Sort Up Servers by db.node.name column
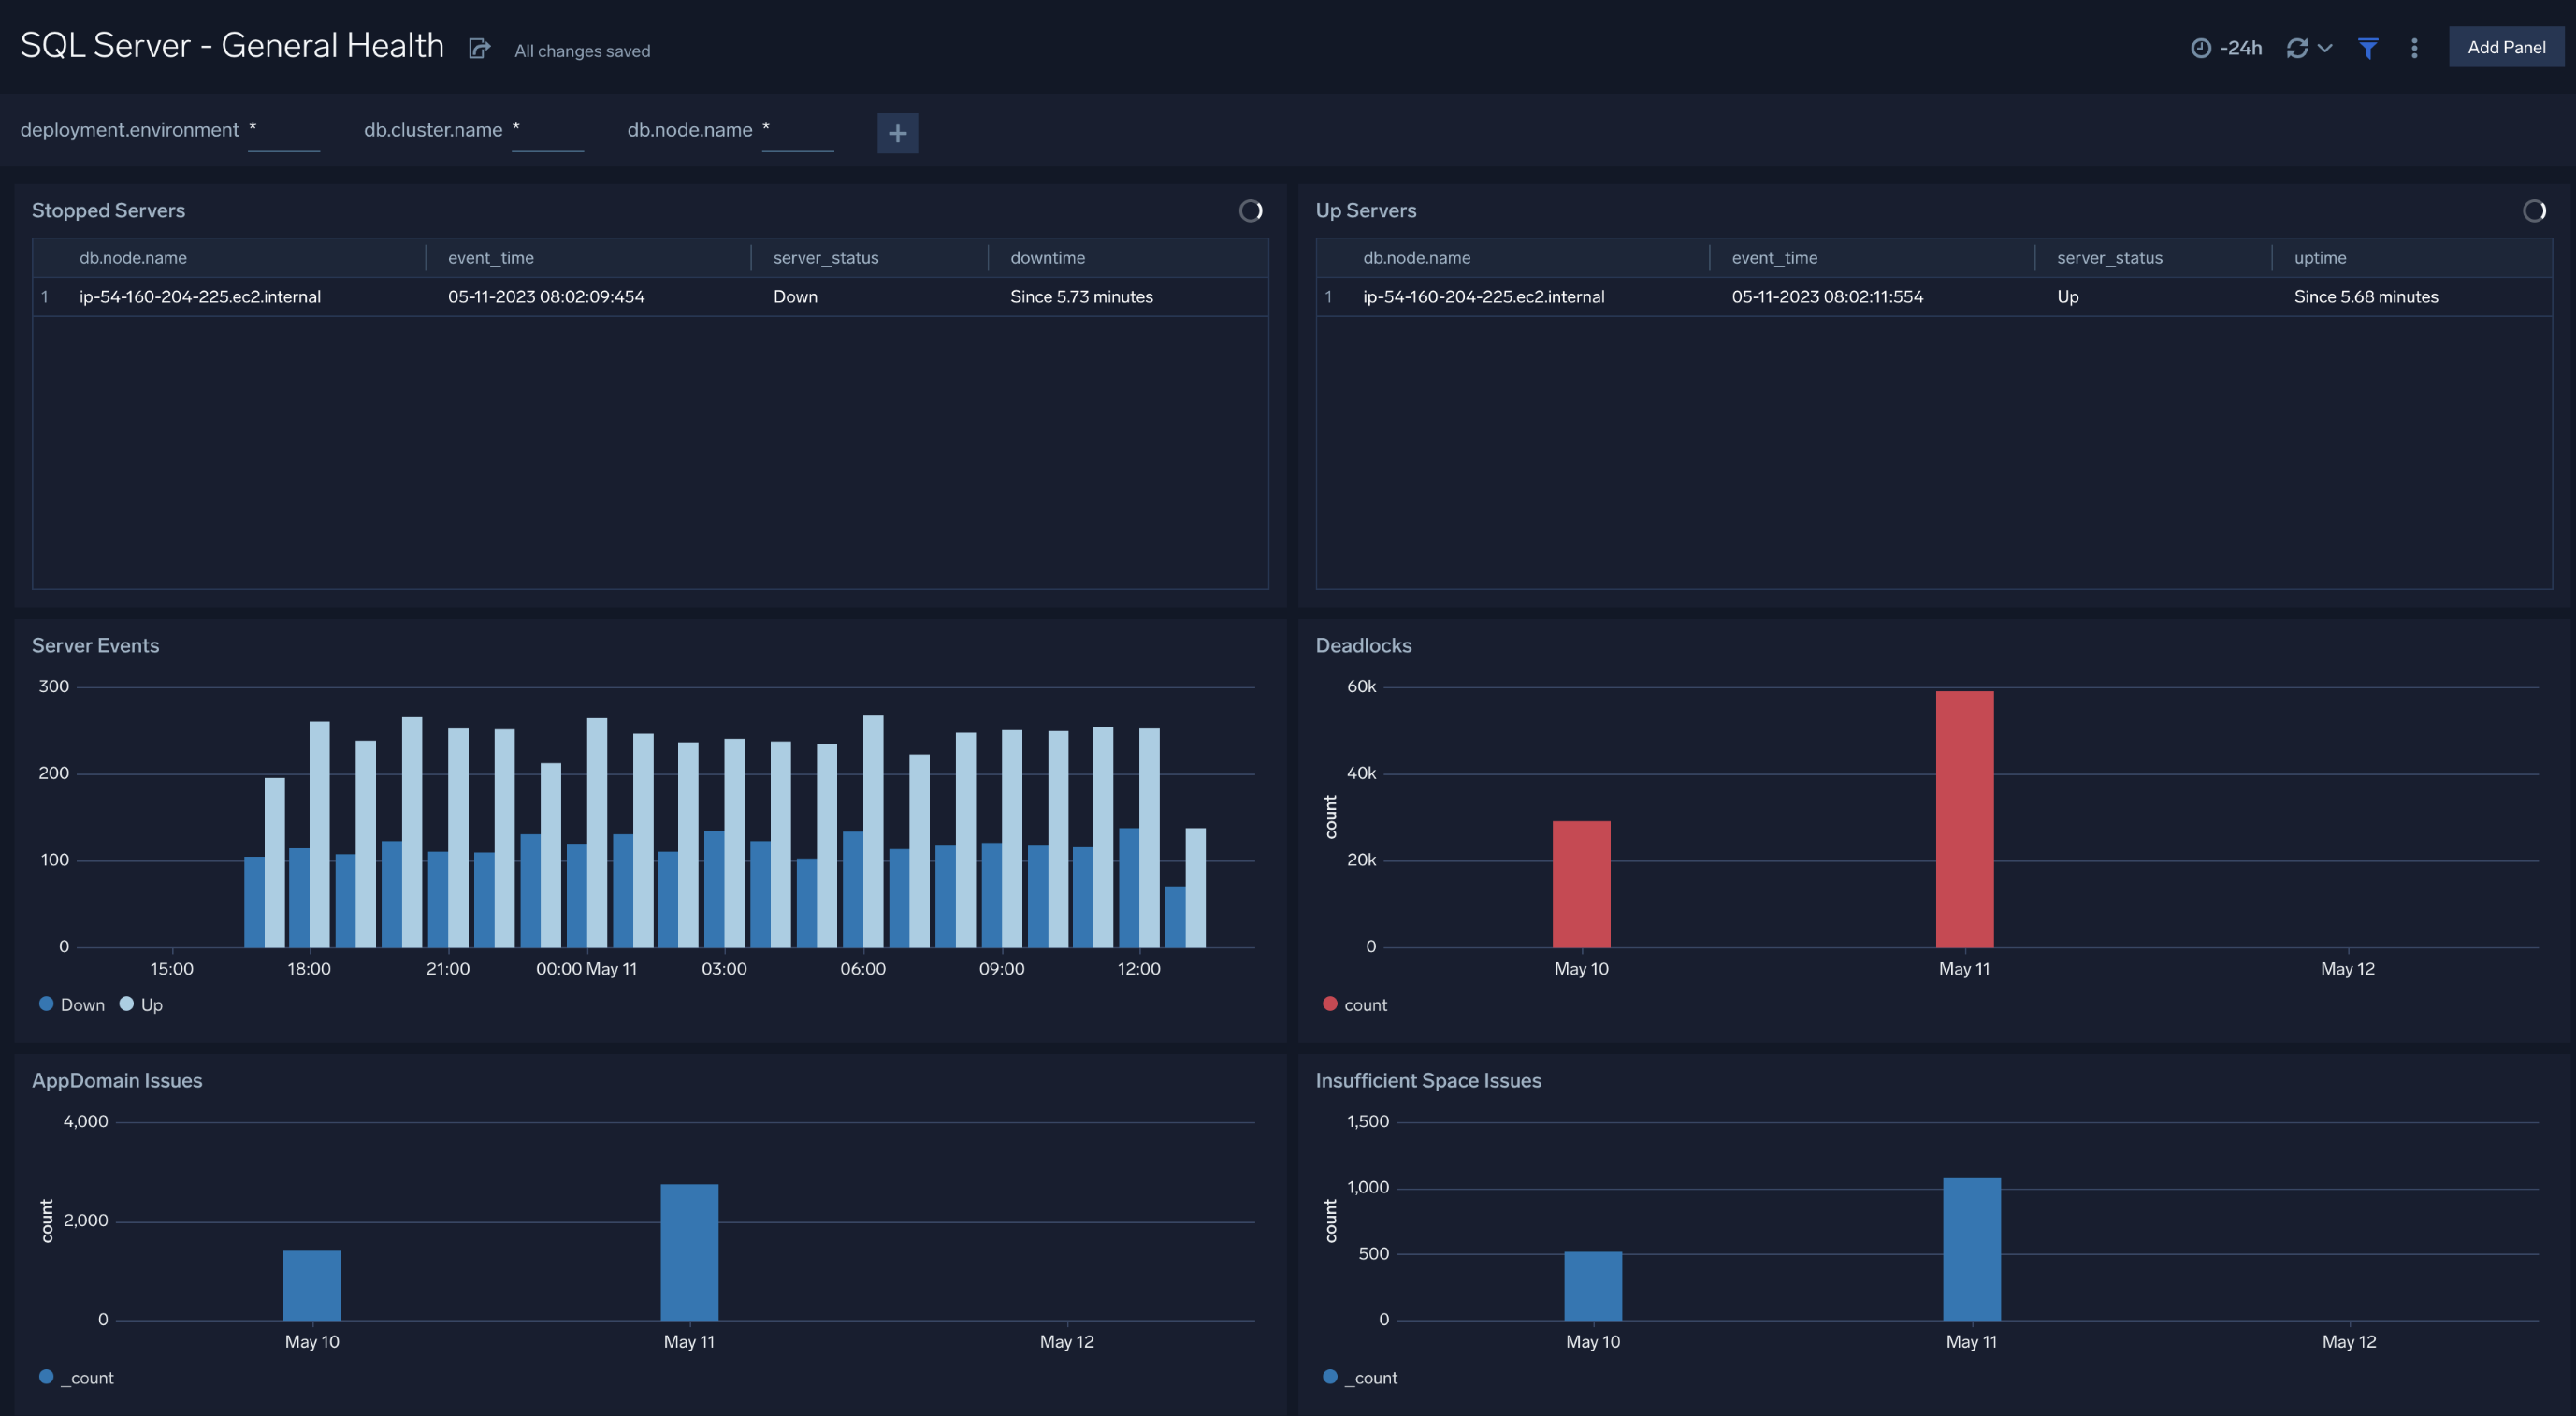 1416,258
